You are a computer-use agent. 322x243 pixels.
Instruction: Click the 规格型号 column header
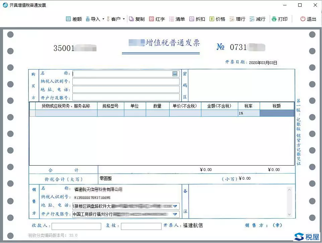pyautogui.click(x=111, y=106)
